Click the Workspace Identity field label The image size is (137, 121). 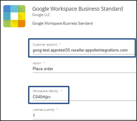[46, 91]
